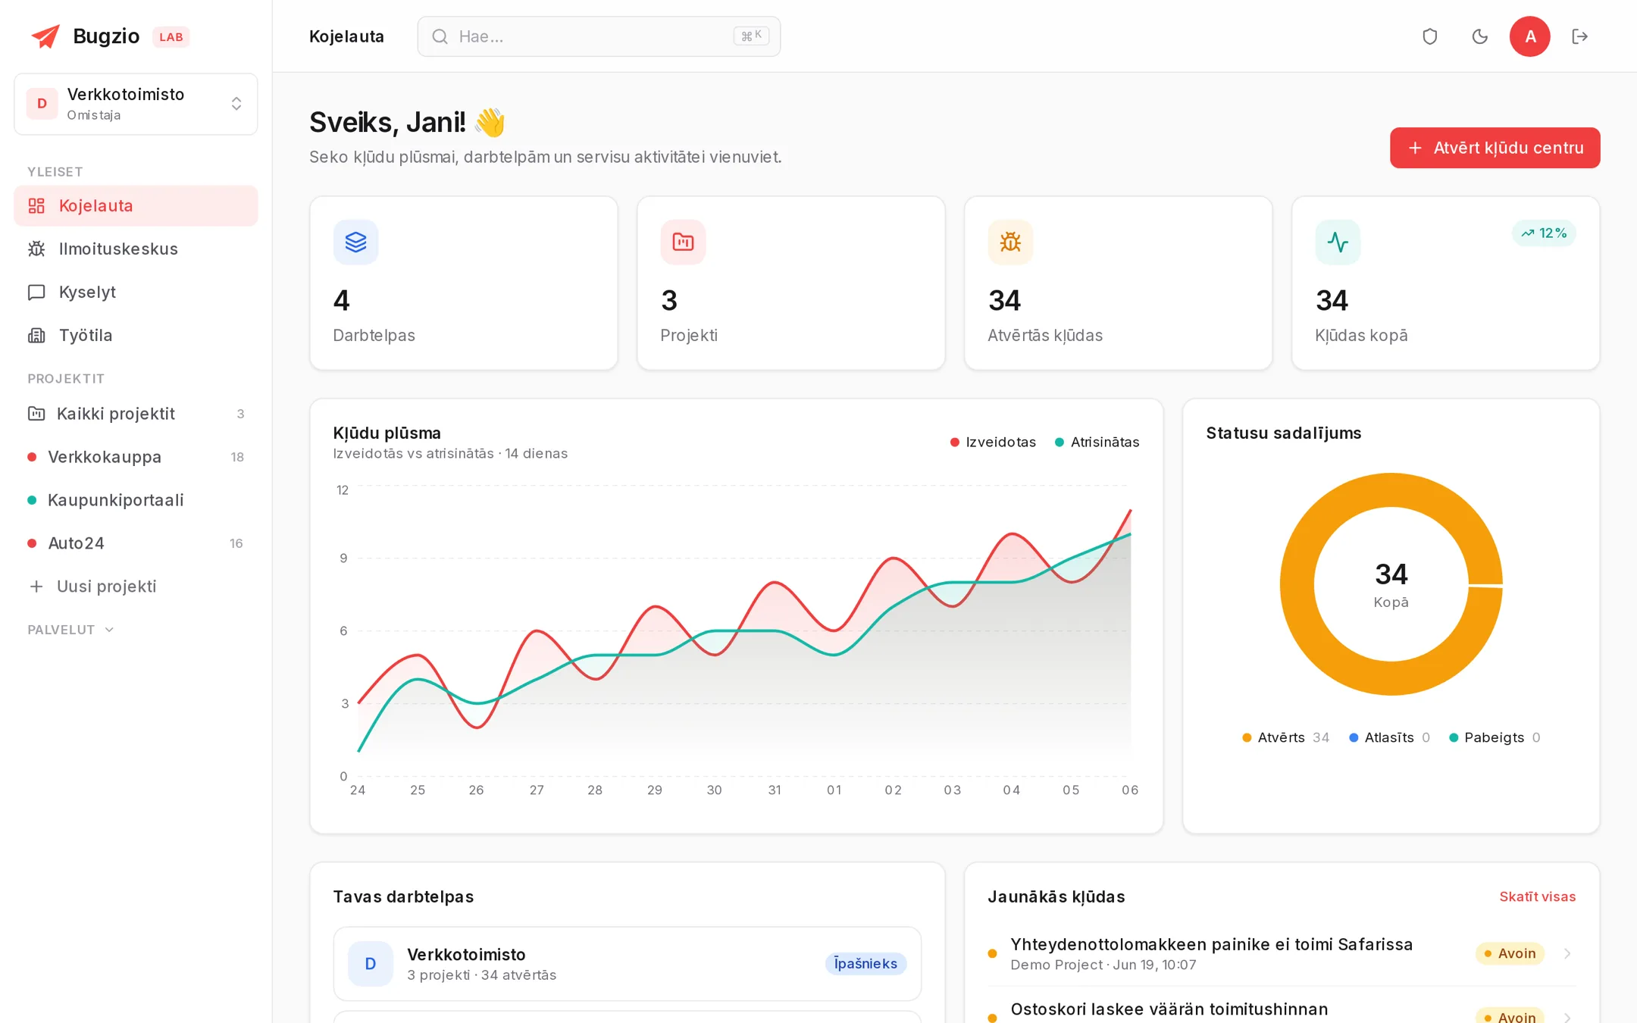
Task: Open Verkkotoimisto workspace switcher
Action: [x=136, y=104]
